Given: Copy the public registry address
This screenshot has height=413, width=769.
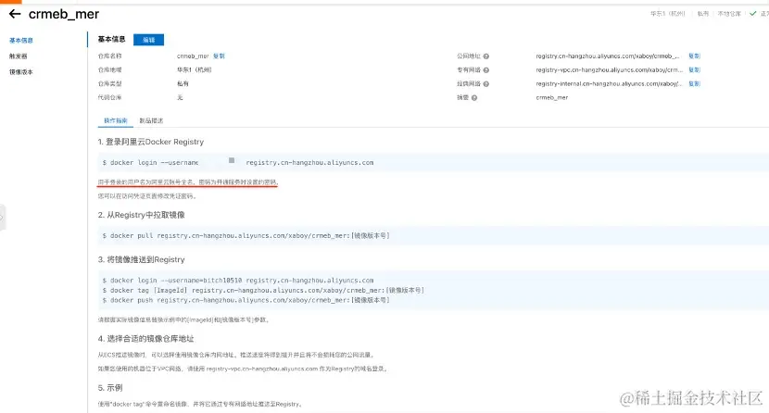Looking at the screenshot, I should coord(695,56).
